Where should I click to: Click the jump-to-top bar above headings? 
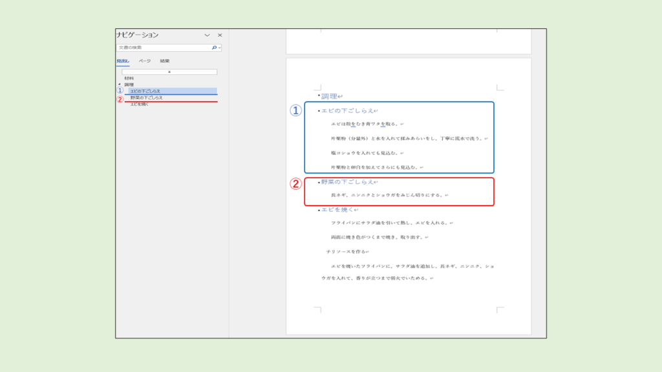click(169, 72)
